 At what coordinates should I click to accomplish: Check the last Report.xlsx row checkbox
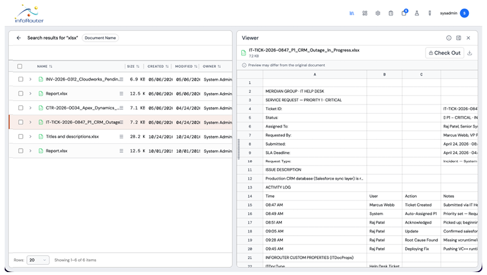pos(20,150)
